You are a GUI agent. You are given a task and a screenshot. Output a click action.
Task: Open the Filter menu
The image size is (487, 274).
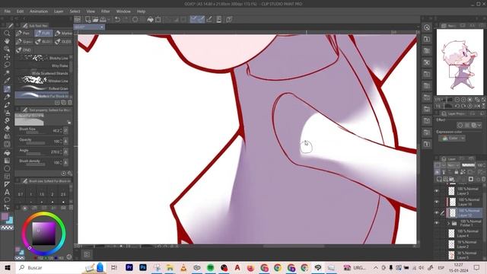pos(106,11)
